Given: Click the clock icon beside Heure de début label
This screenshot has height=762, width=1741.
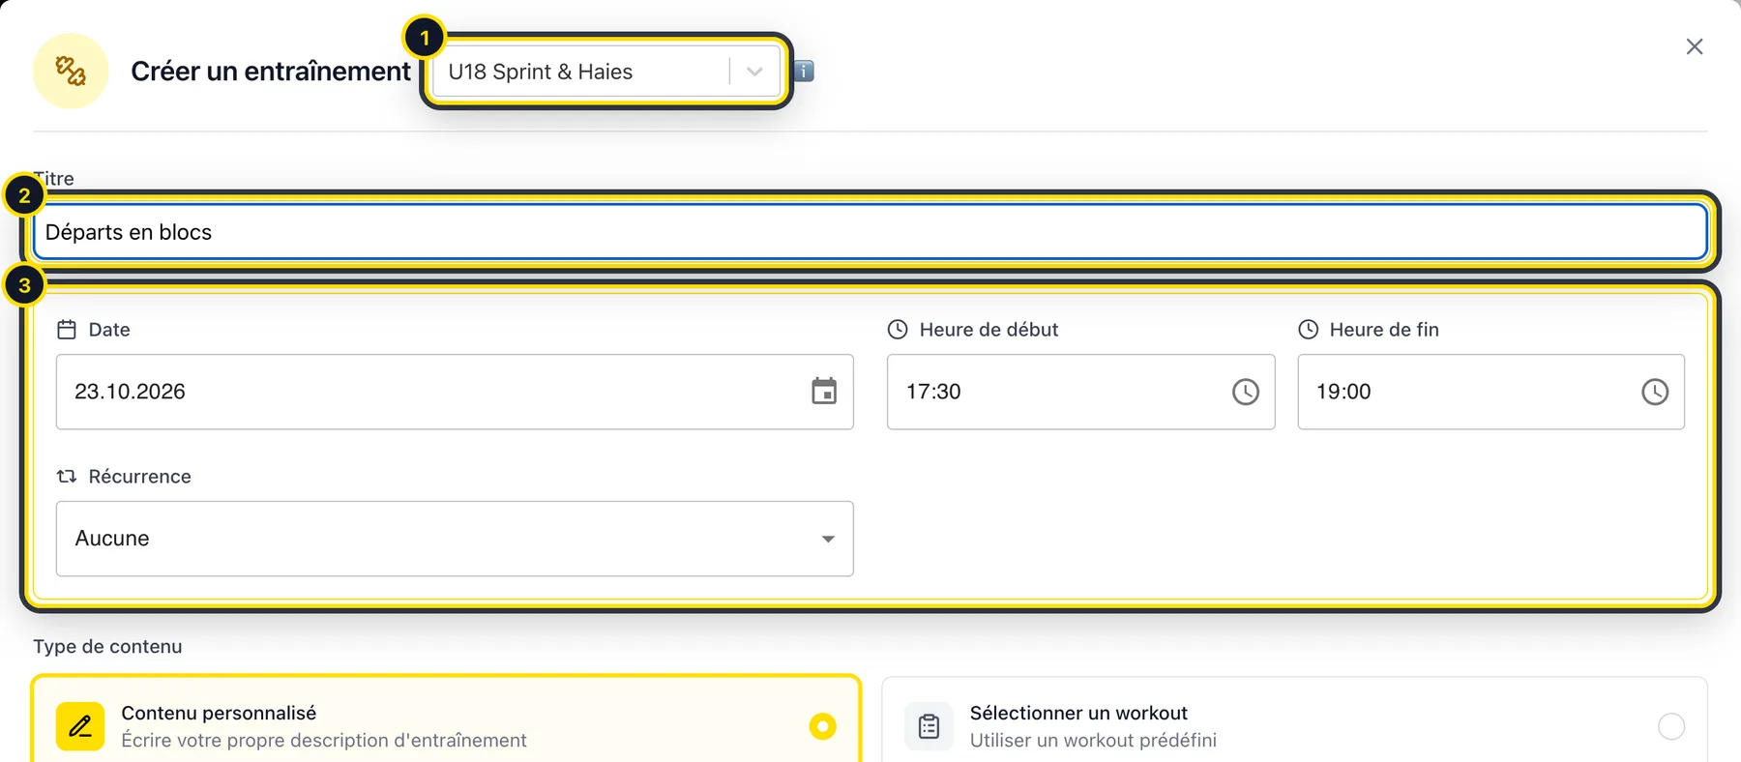Looking at the screenshot, I should [x=898, y=330].
